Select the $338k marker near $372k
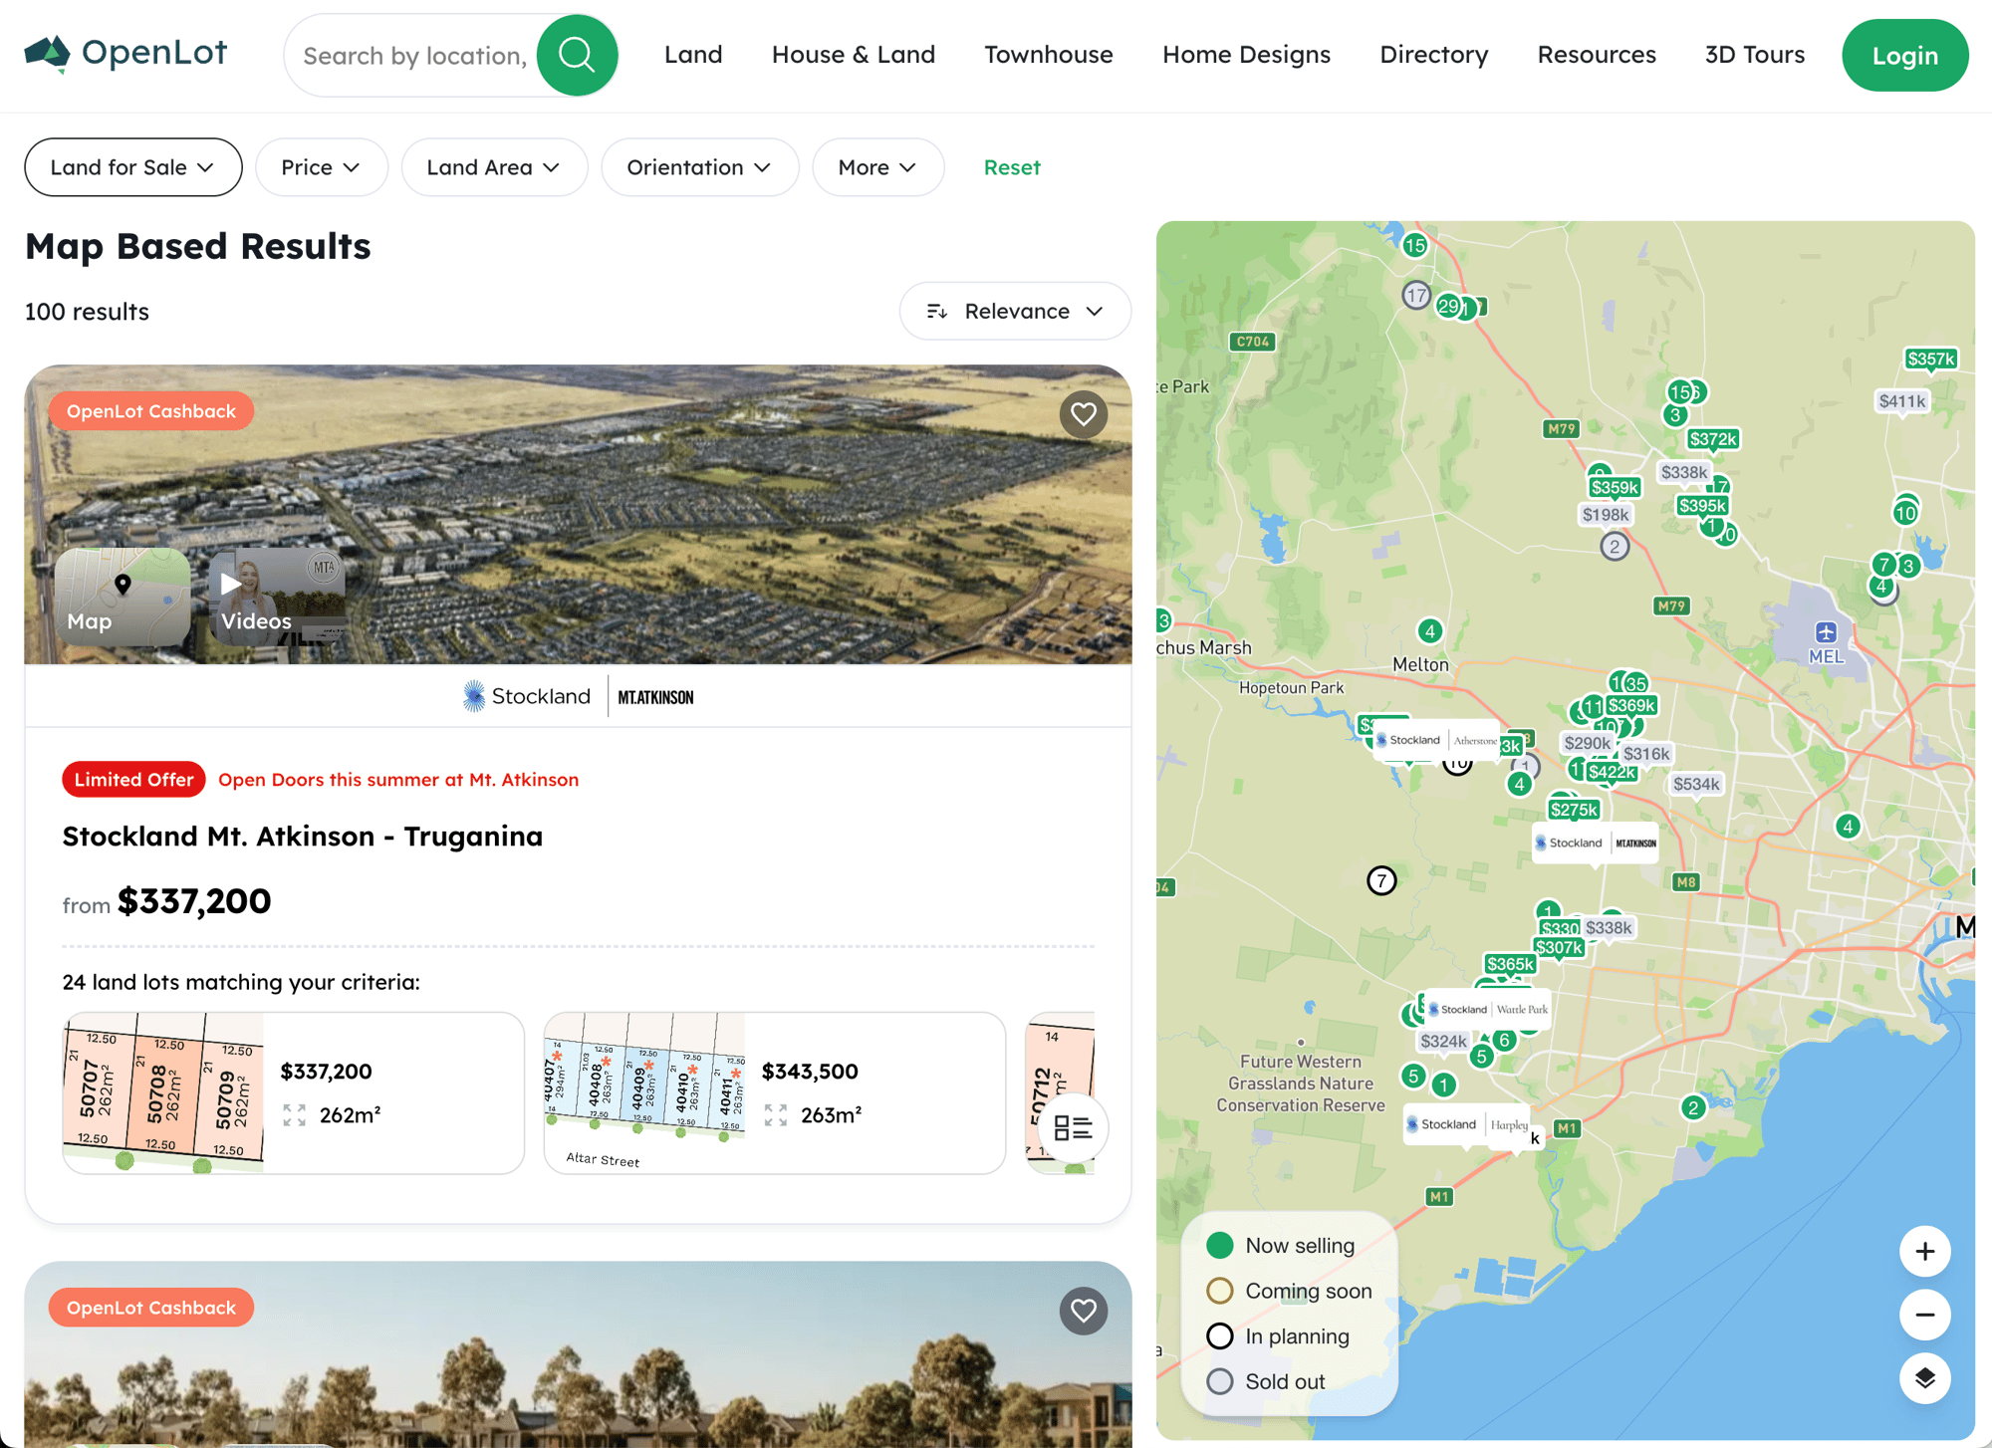1992x1448 pixels. tap(1684, 473)
